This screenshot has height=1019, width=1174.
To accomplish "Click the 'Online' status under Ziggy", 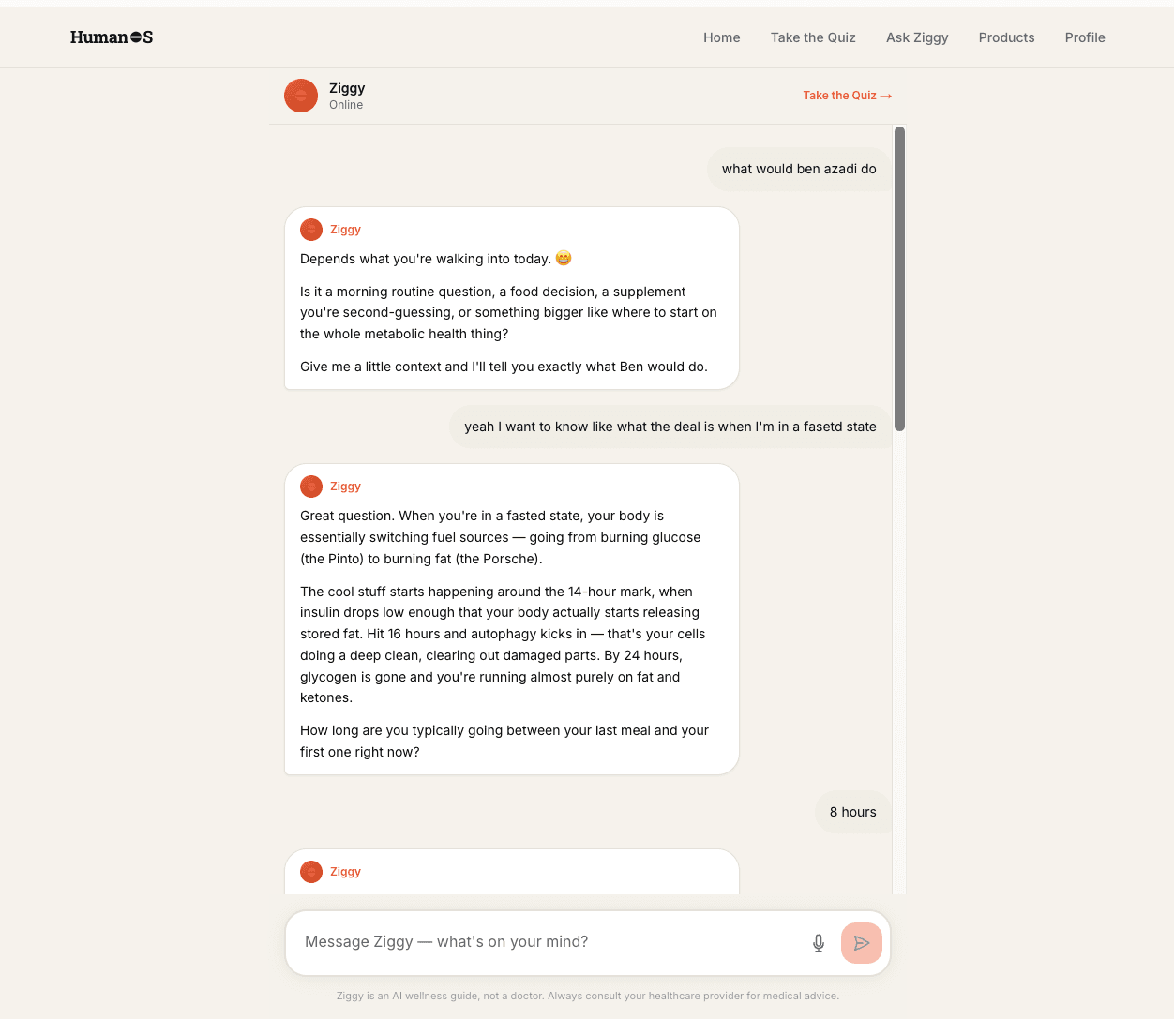I will 346,105.
